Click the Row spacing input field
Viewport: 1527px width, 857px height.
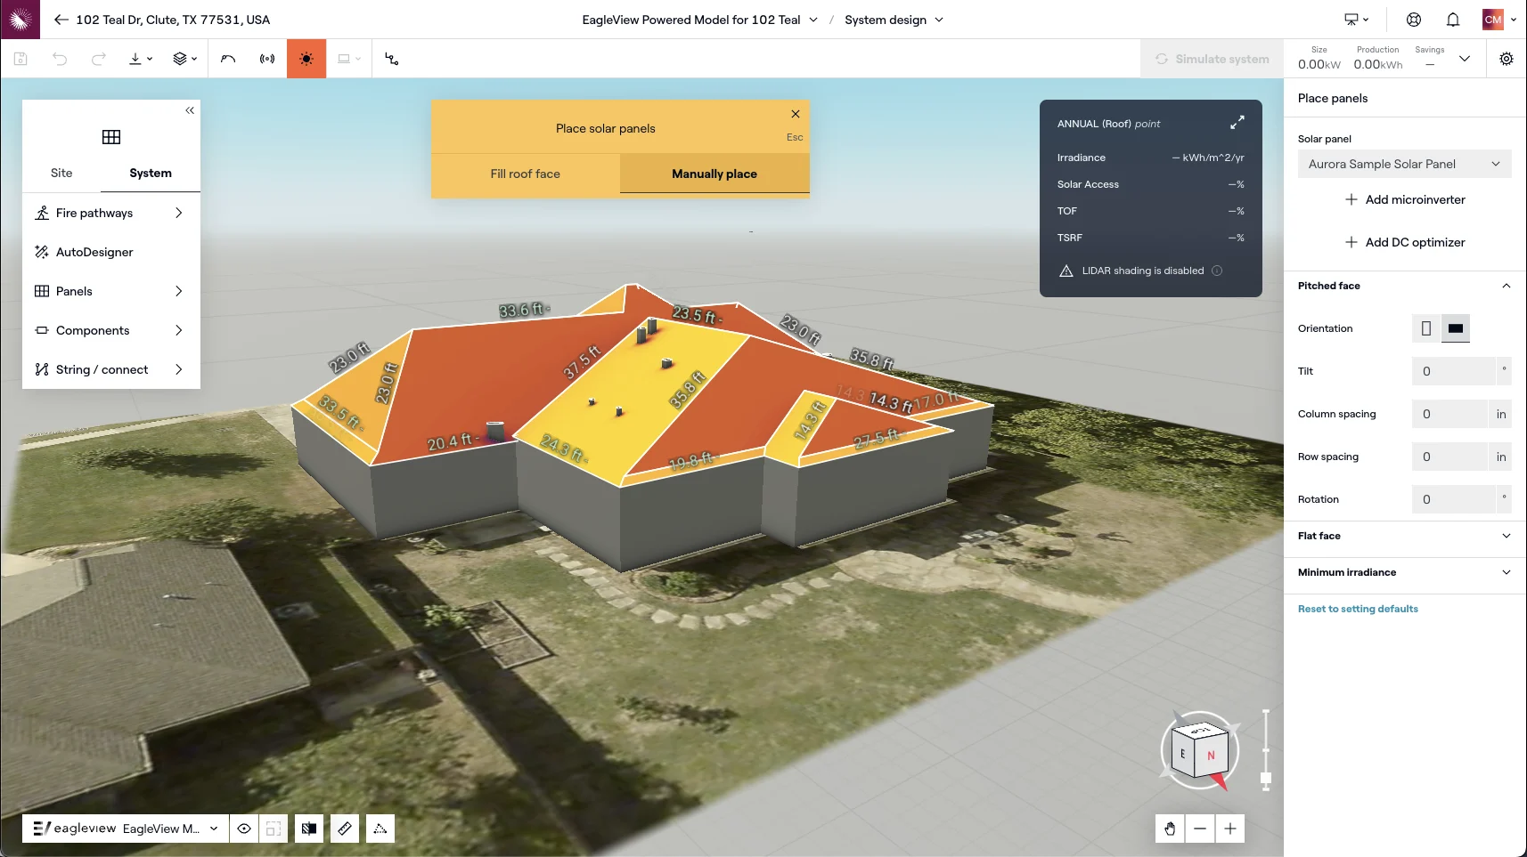pos(1450,457)
